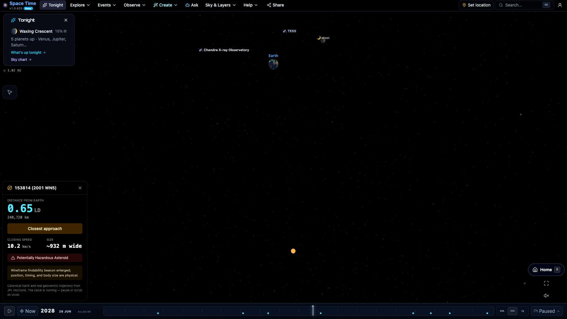567x319 pixels.
Task: Select the 24h timeline range
Action: [502, 311]
